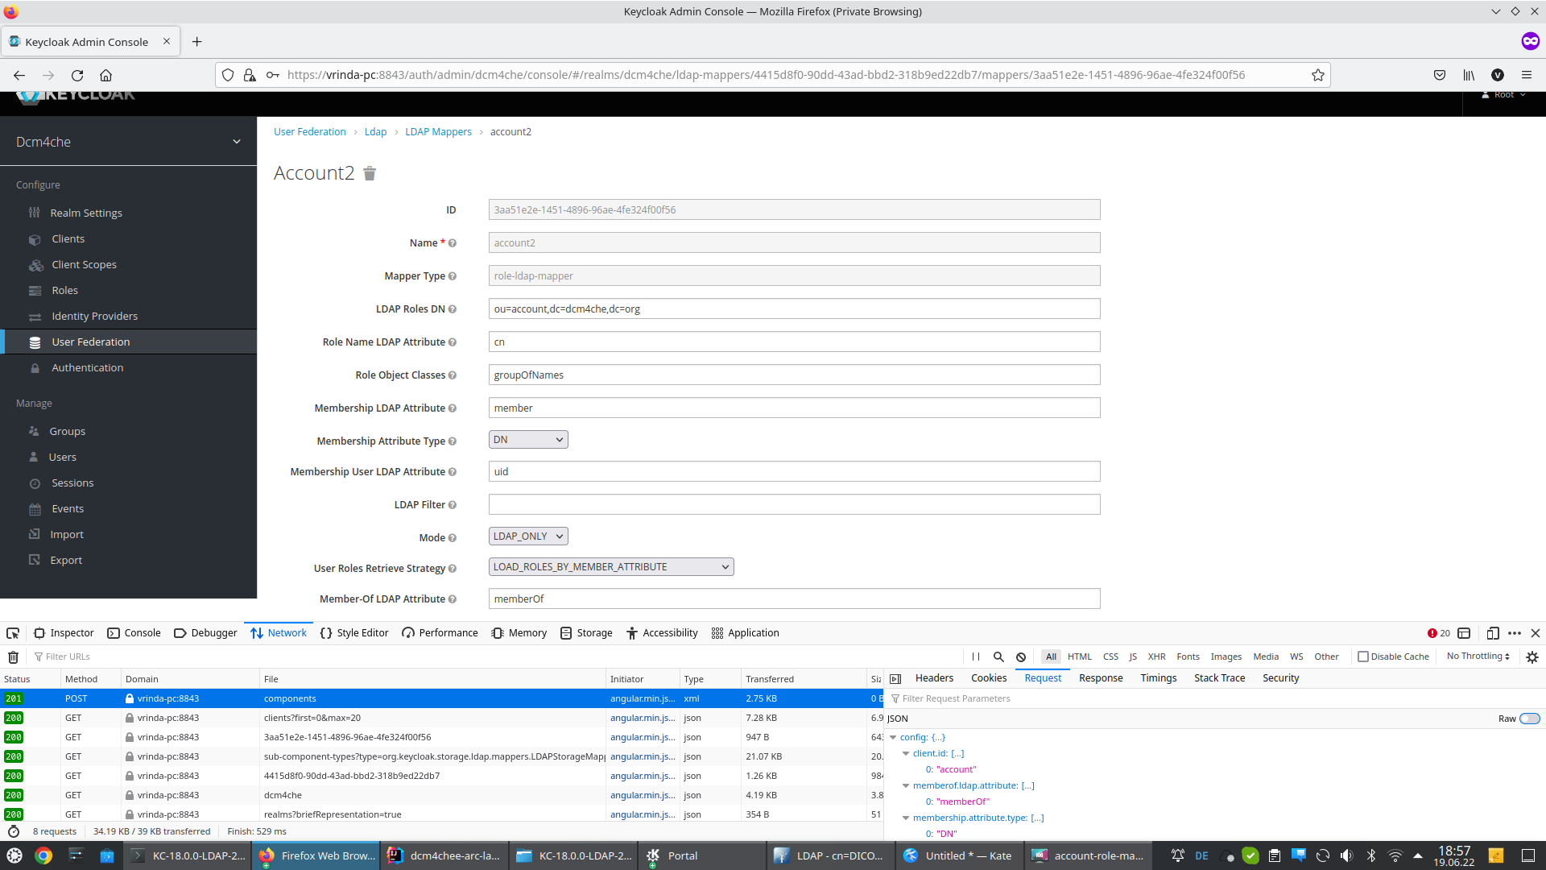Clear network requests with the trash icon
The image size is (1546, 870).
[x=13, y=657]
